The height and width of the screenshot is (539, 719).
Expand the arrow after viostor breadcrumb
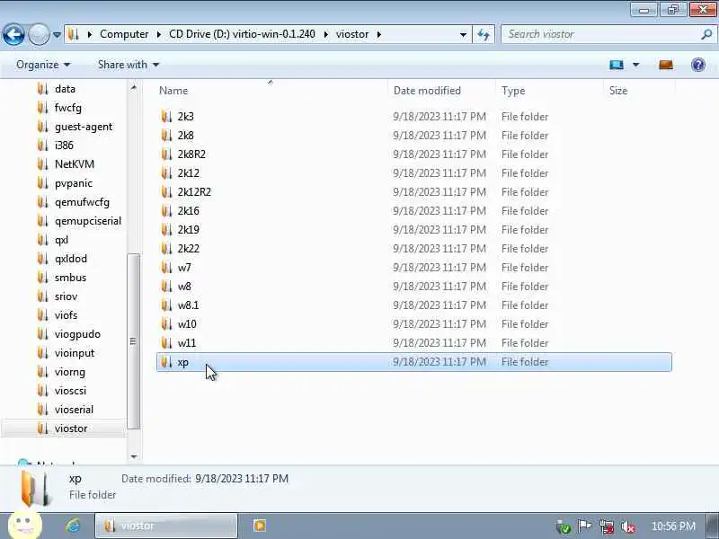pyautogui.click(x=378, y=34)
